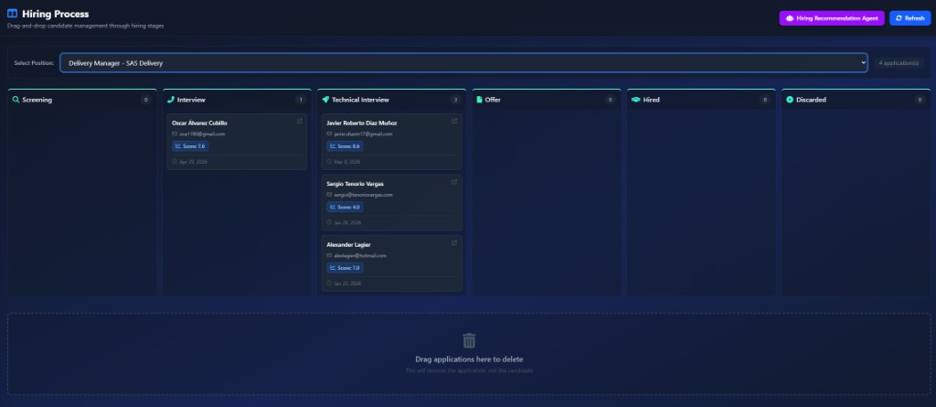Image resolution: width=936 pixels, height=407 pixels.
Task: Click the Discarded count badge
Action: [x=920, y=100]
